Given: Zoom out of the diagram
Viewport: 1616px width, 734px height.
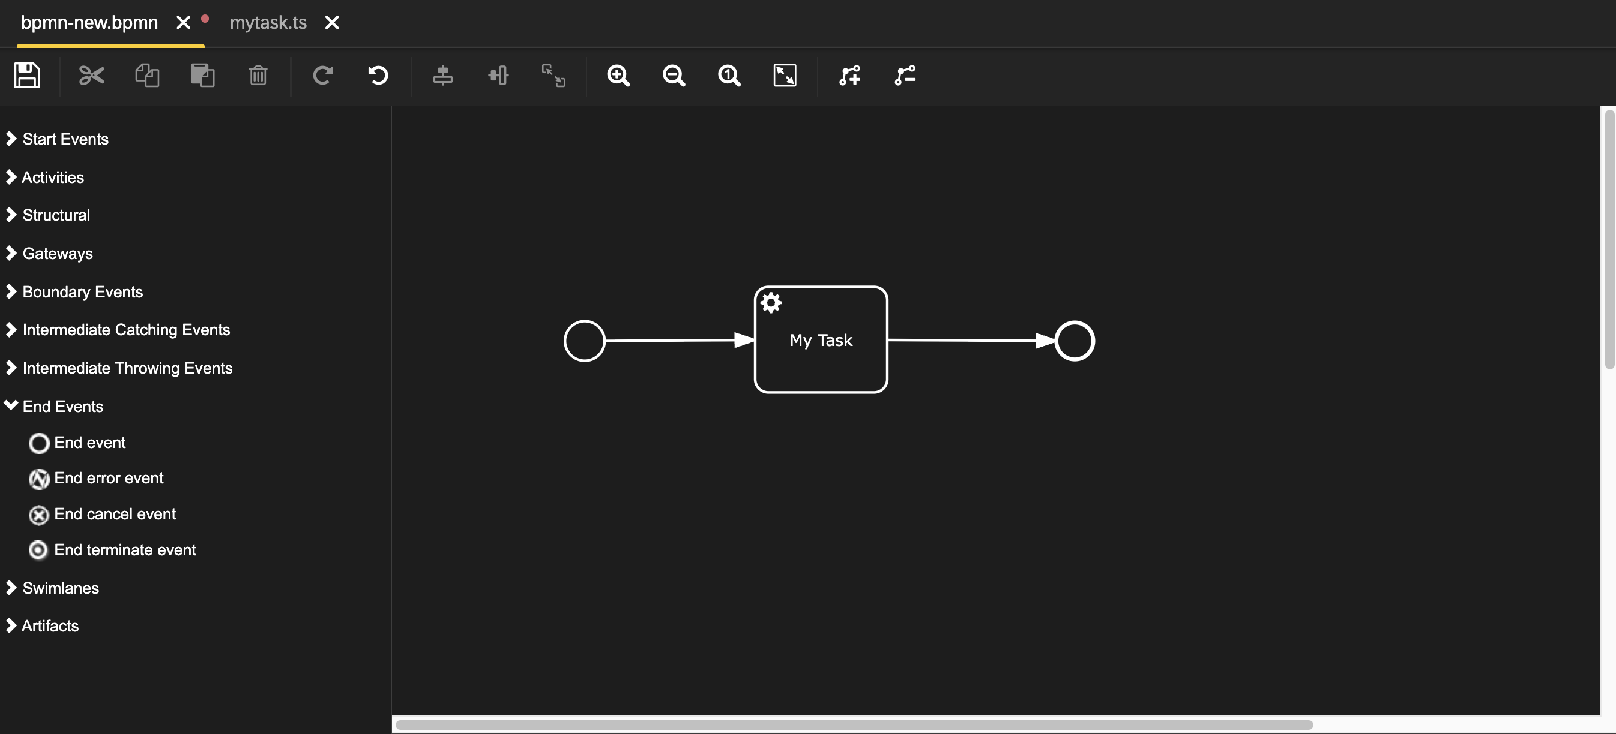Looking at the screenshot, I should click(673, 75).
